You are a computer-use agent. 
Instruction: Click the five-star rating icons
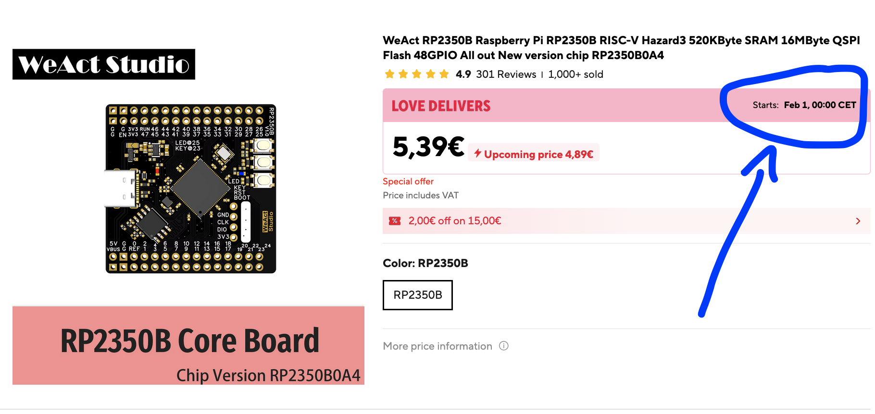point(416,74)
